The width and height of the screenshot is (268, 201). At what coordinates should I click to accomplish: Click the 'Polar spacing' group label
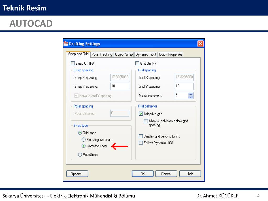pyautogui.click(x=83, y=106)
